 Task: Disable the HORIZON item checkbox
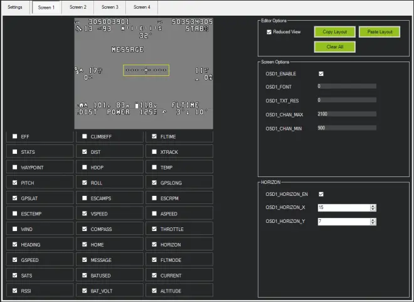(x=154, y=244)
